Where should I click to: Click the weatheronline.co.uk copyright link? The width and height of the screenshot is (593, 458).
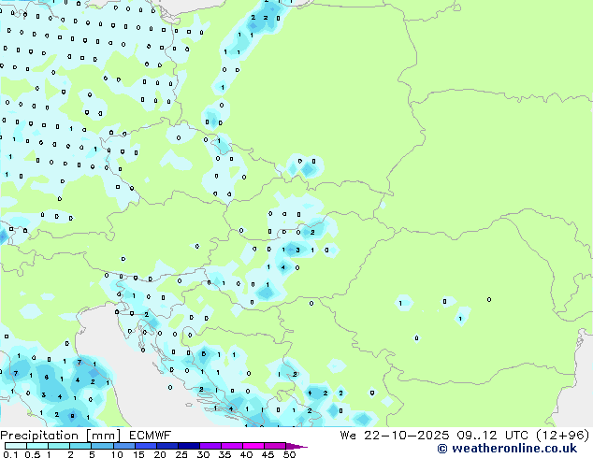click(507, 449)
